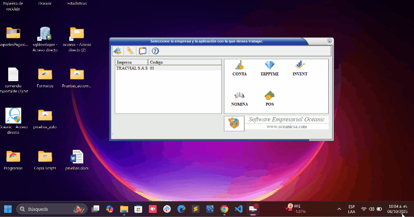This screenshot has height=217, width=414.
Task: Click the Codigo column header
Action: tap(157, 62)
